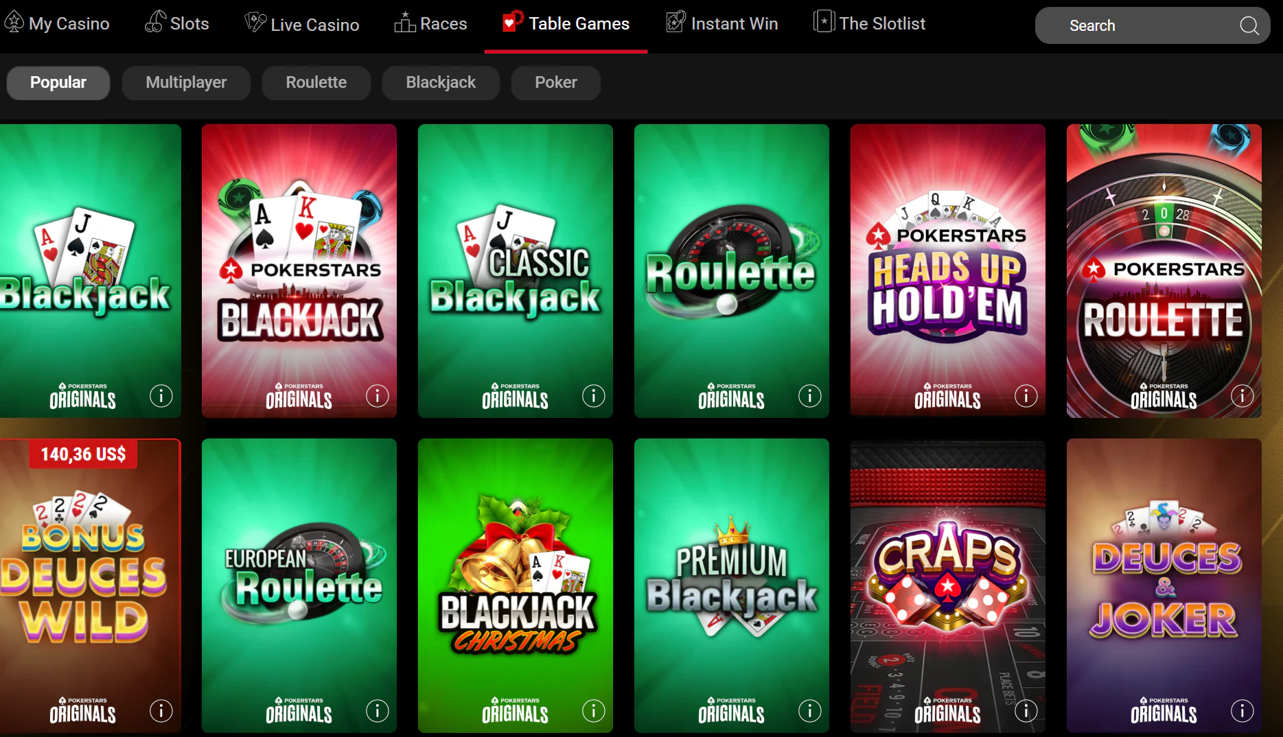
Task: Click the Search input field
Action: (1152, 25)
